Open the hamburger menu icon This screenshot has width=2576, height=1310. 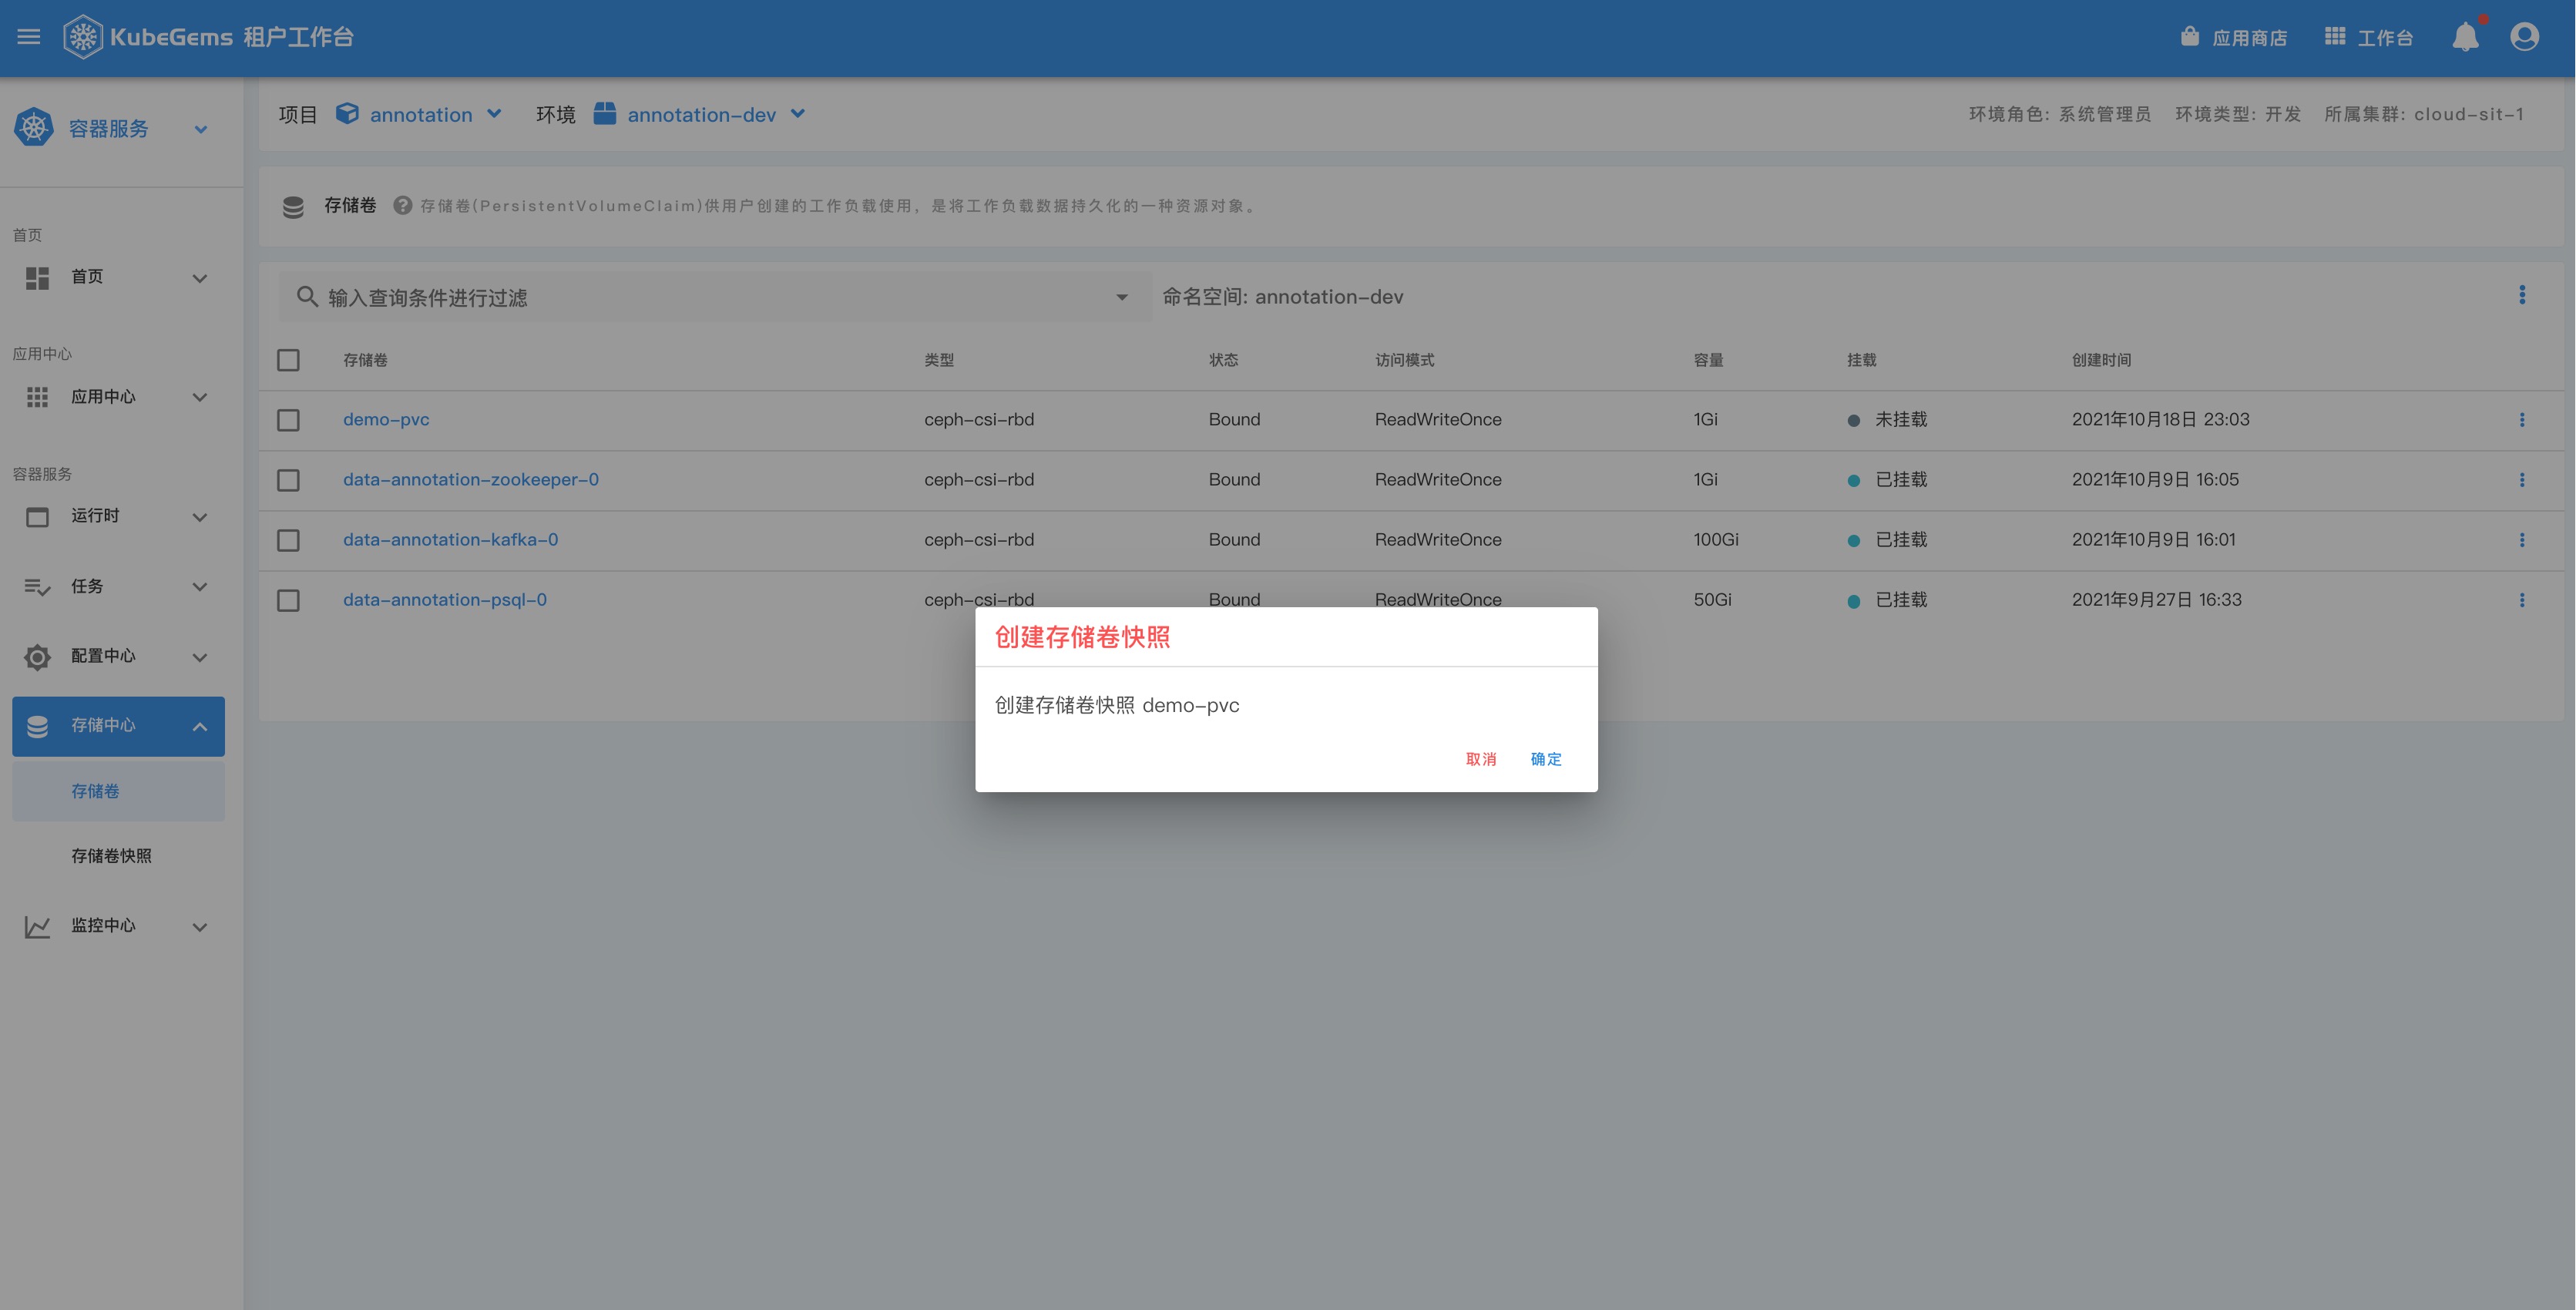(x=29, y=37)
